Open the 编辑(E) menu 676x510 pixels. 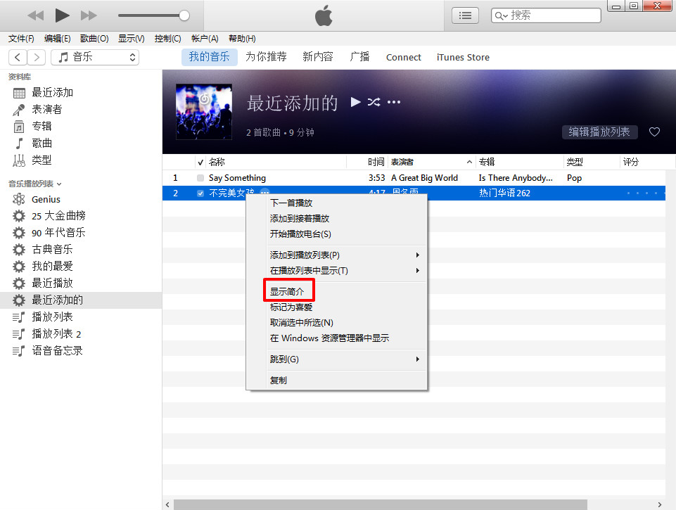pyautogui.click(x=58, y=39)
